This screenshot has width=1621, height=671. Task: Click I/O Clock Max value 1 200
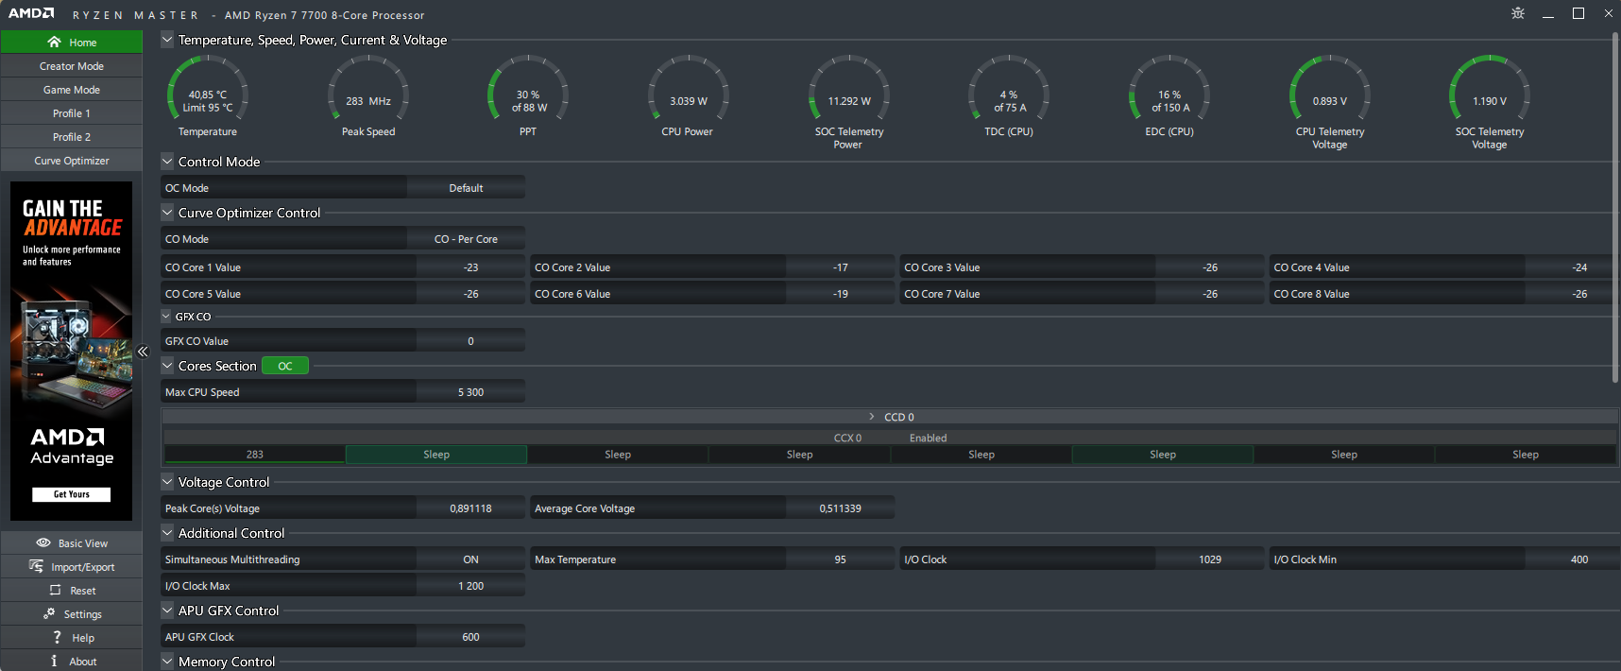pyautogui.click(x=470, y=586)
